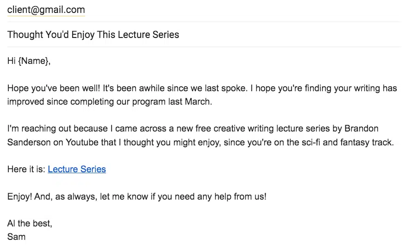This screenshot has height=251, width=411.
Task: Click the 'Sam' signature name
Action: [16, 237]
